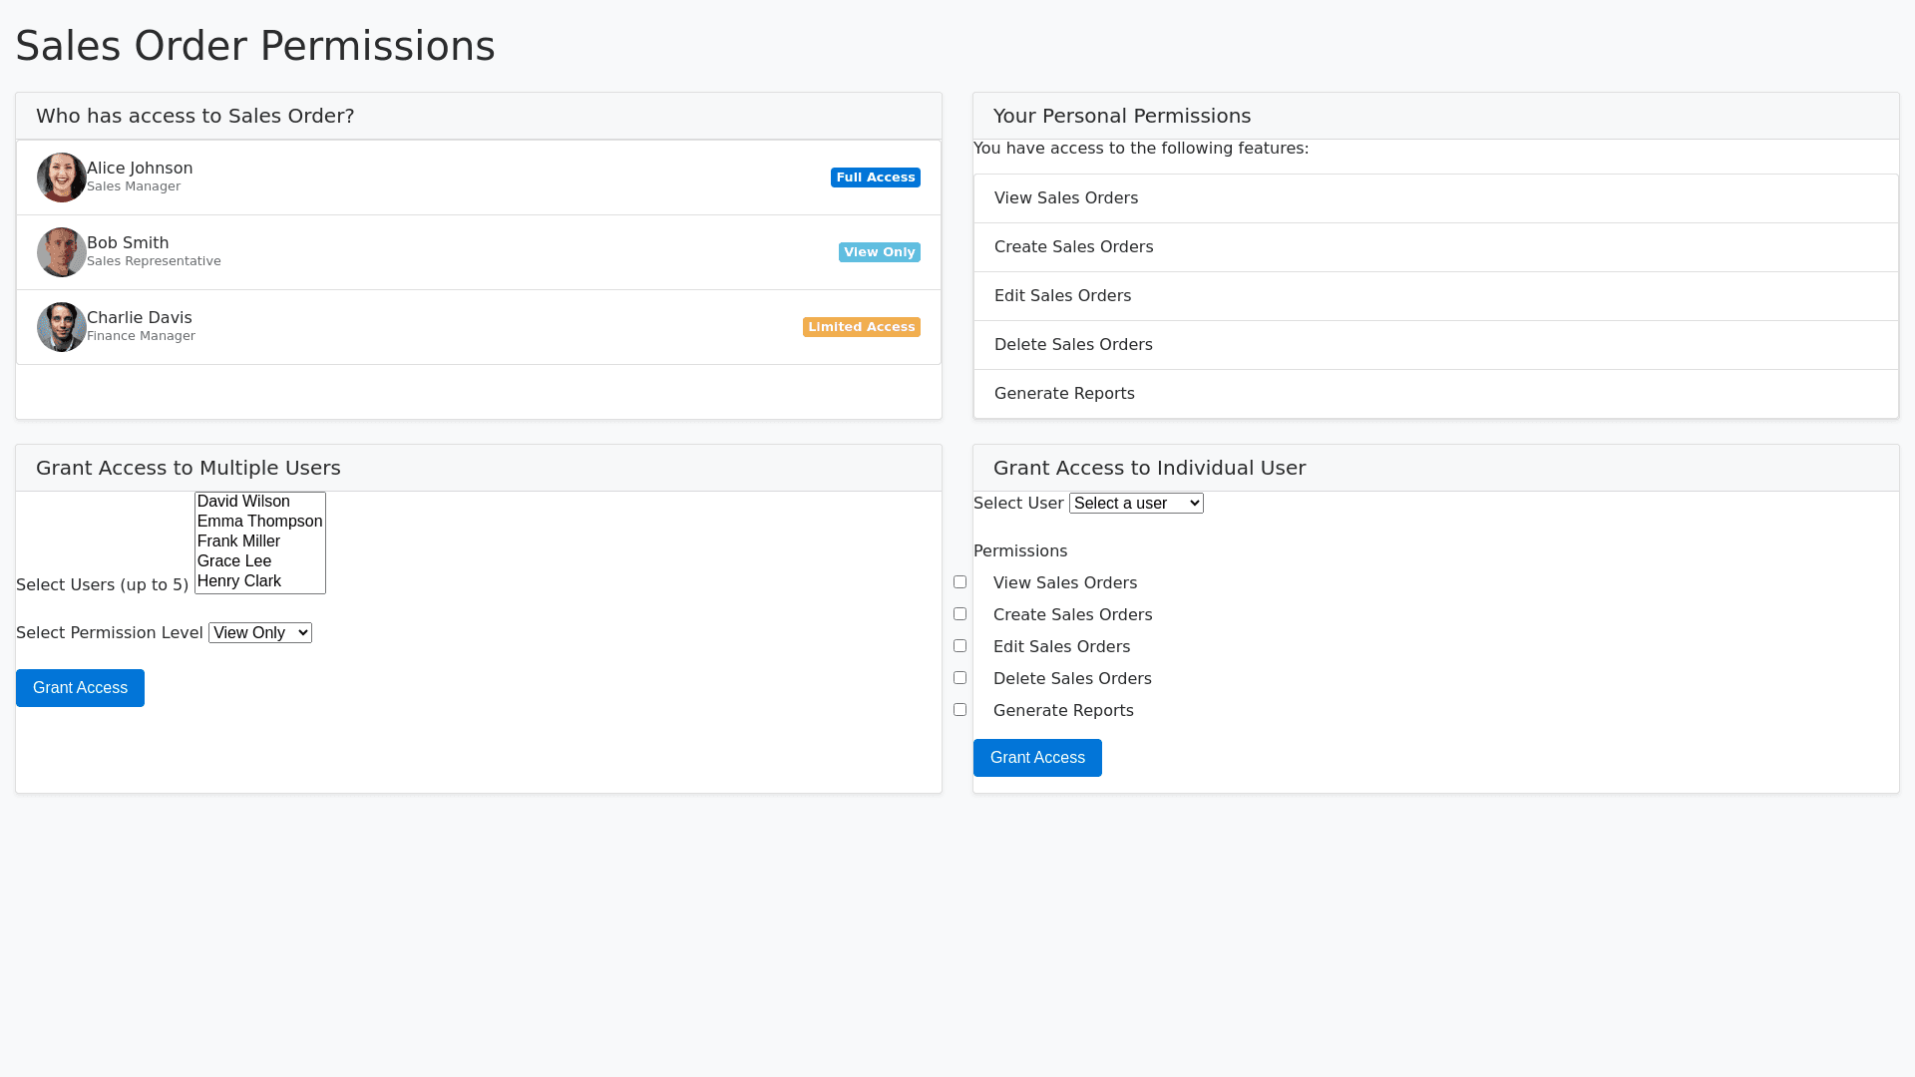Click the Limited Access badge
Viewport: 1915px width, 1077px height.
point(861,327)
